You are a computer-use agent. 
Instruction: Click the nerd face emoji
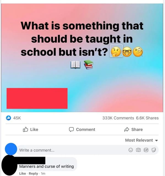(127, 52)
